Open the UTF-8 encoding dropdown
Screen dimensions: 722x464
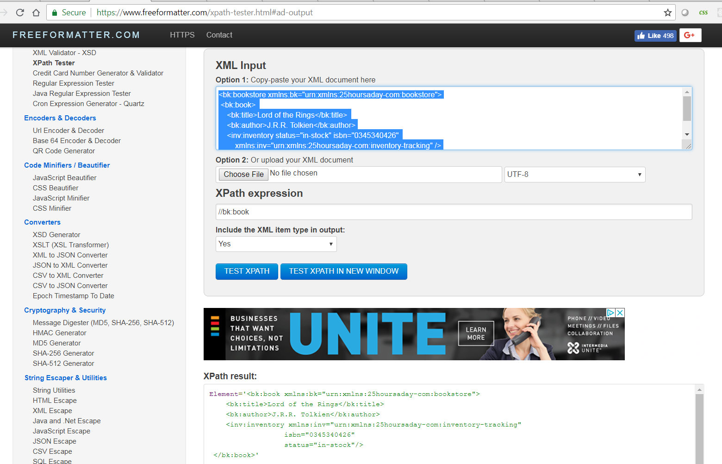(574, 174)
